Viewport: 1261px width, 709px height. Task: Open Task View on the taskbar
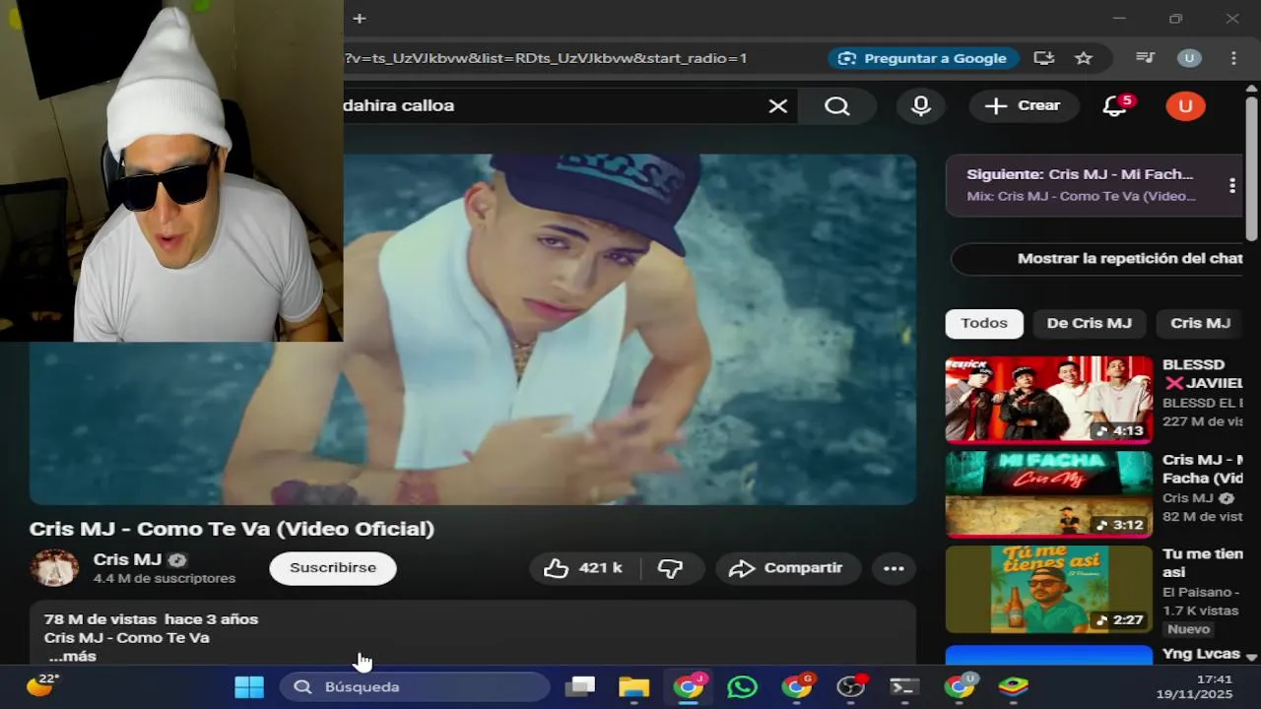point(580,687)
